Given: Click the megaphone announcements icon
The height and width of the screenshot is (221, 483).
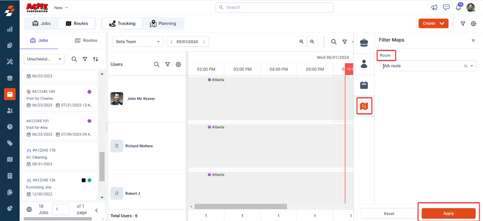Looking at the screenshot, I should [x=434, y=7].
